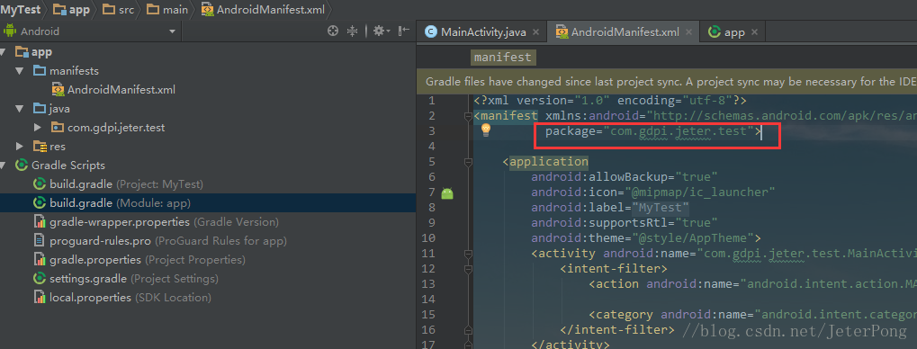
Task: Select build.gradle (Project: MyTest)
Action: coord(126,184)
